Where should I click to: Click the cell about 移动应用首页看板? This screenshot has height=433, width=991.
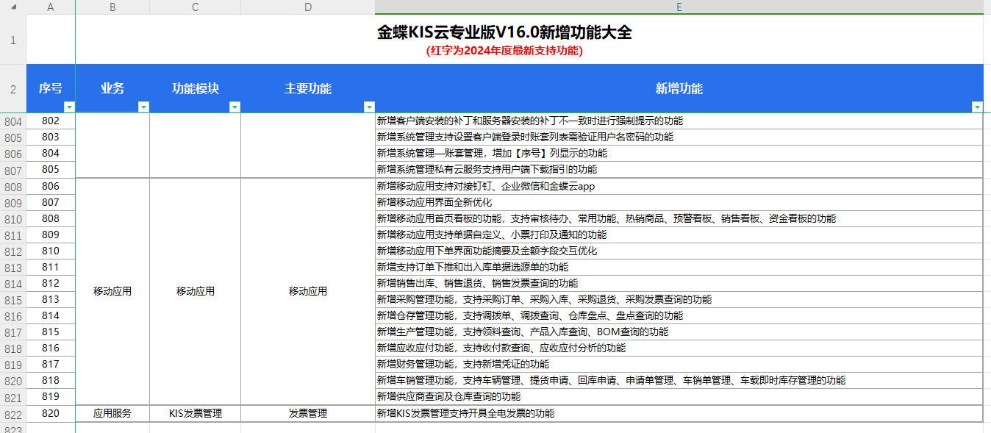(x=679, y=218)
